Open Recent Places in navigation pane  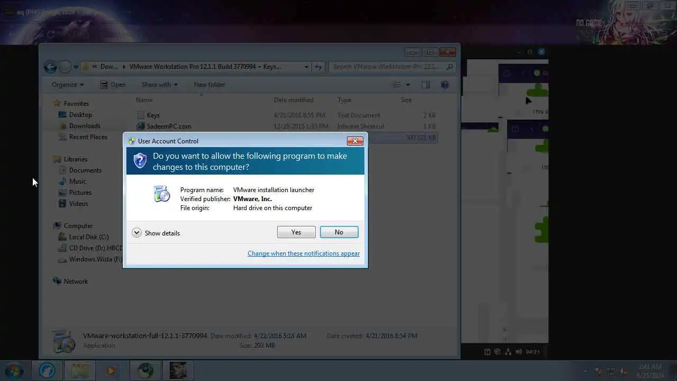88,137
